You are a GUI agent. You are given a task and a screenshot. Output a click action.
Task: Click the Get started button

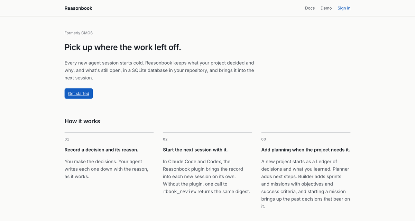[x=79, y=94]
